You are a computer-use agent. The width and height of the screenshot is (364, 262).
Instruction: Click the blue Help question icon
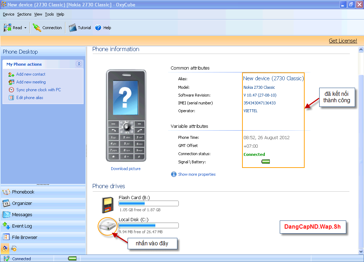[98, 28]
